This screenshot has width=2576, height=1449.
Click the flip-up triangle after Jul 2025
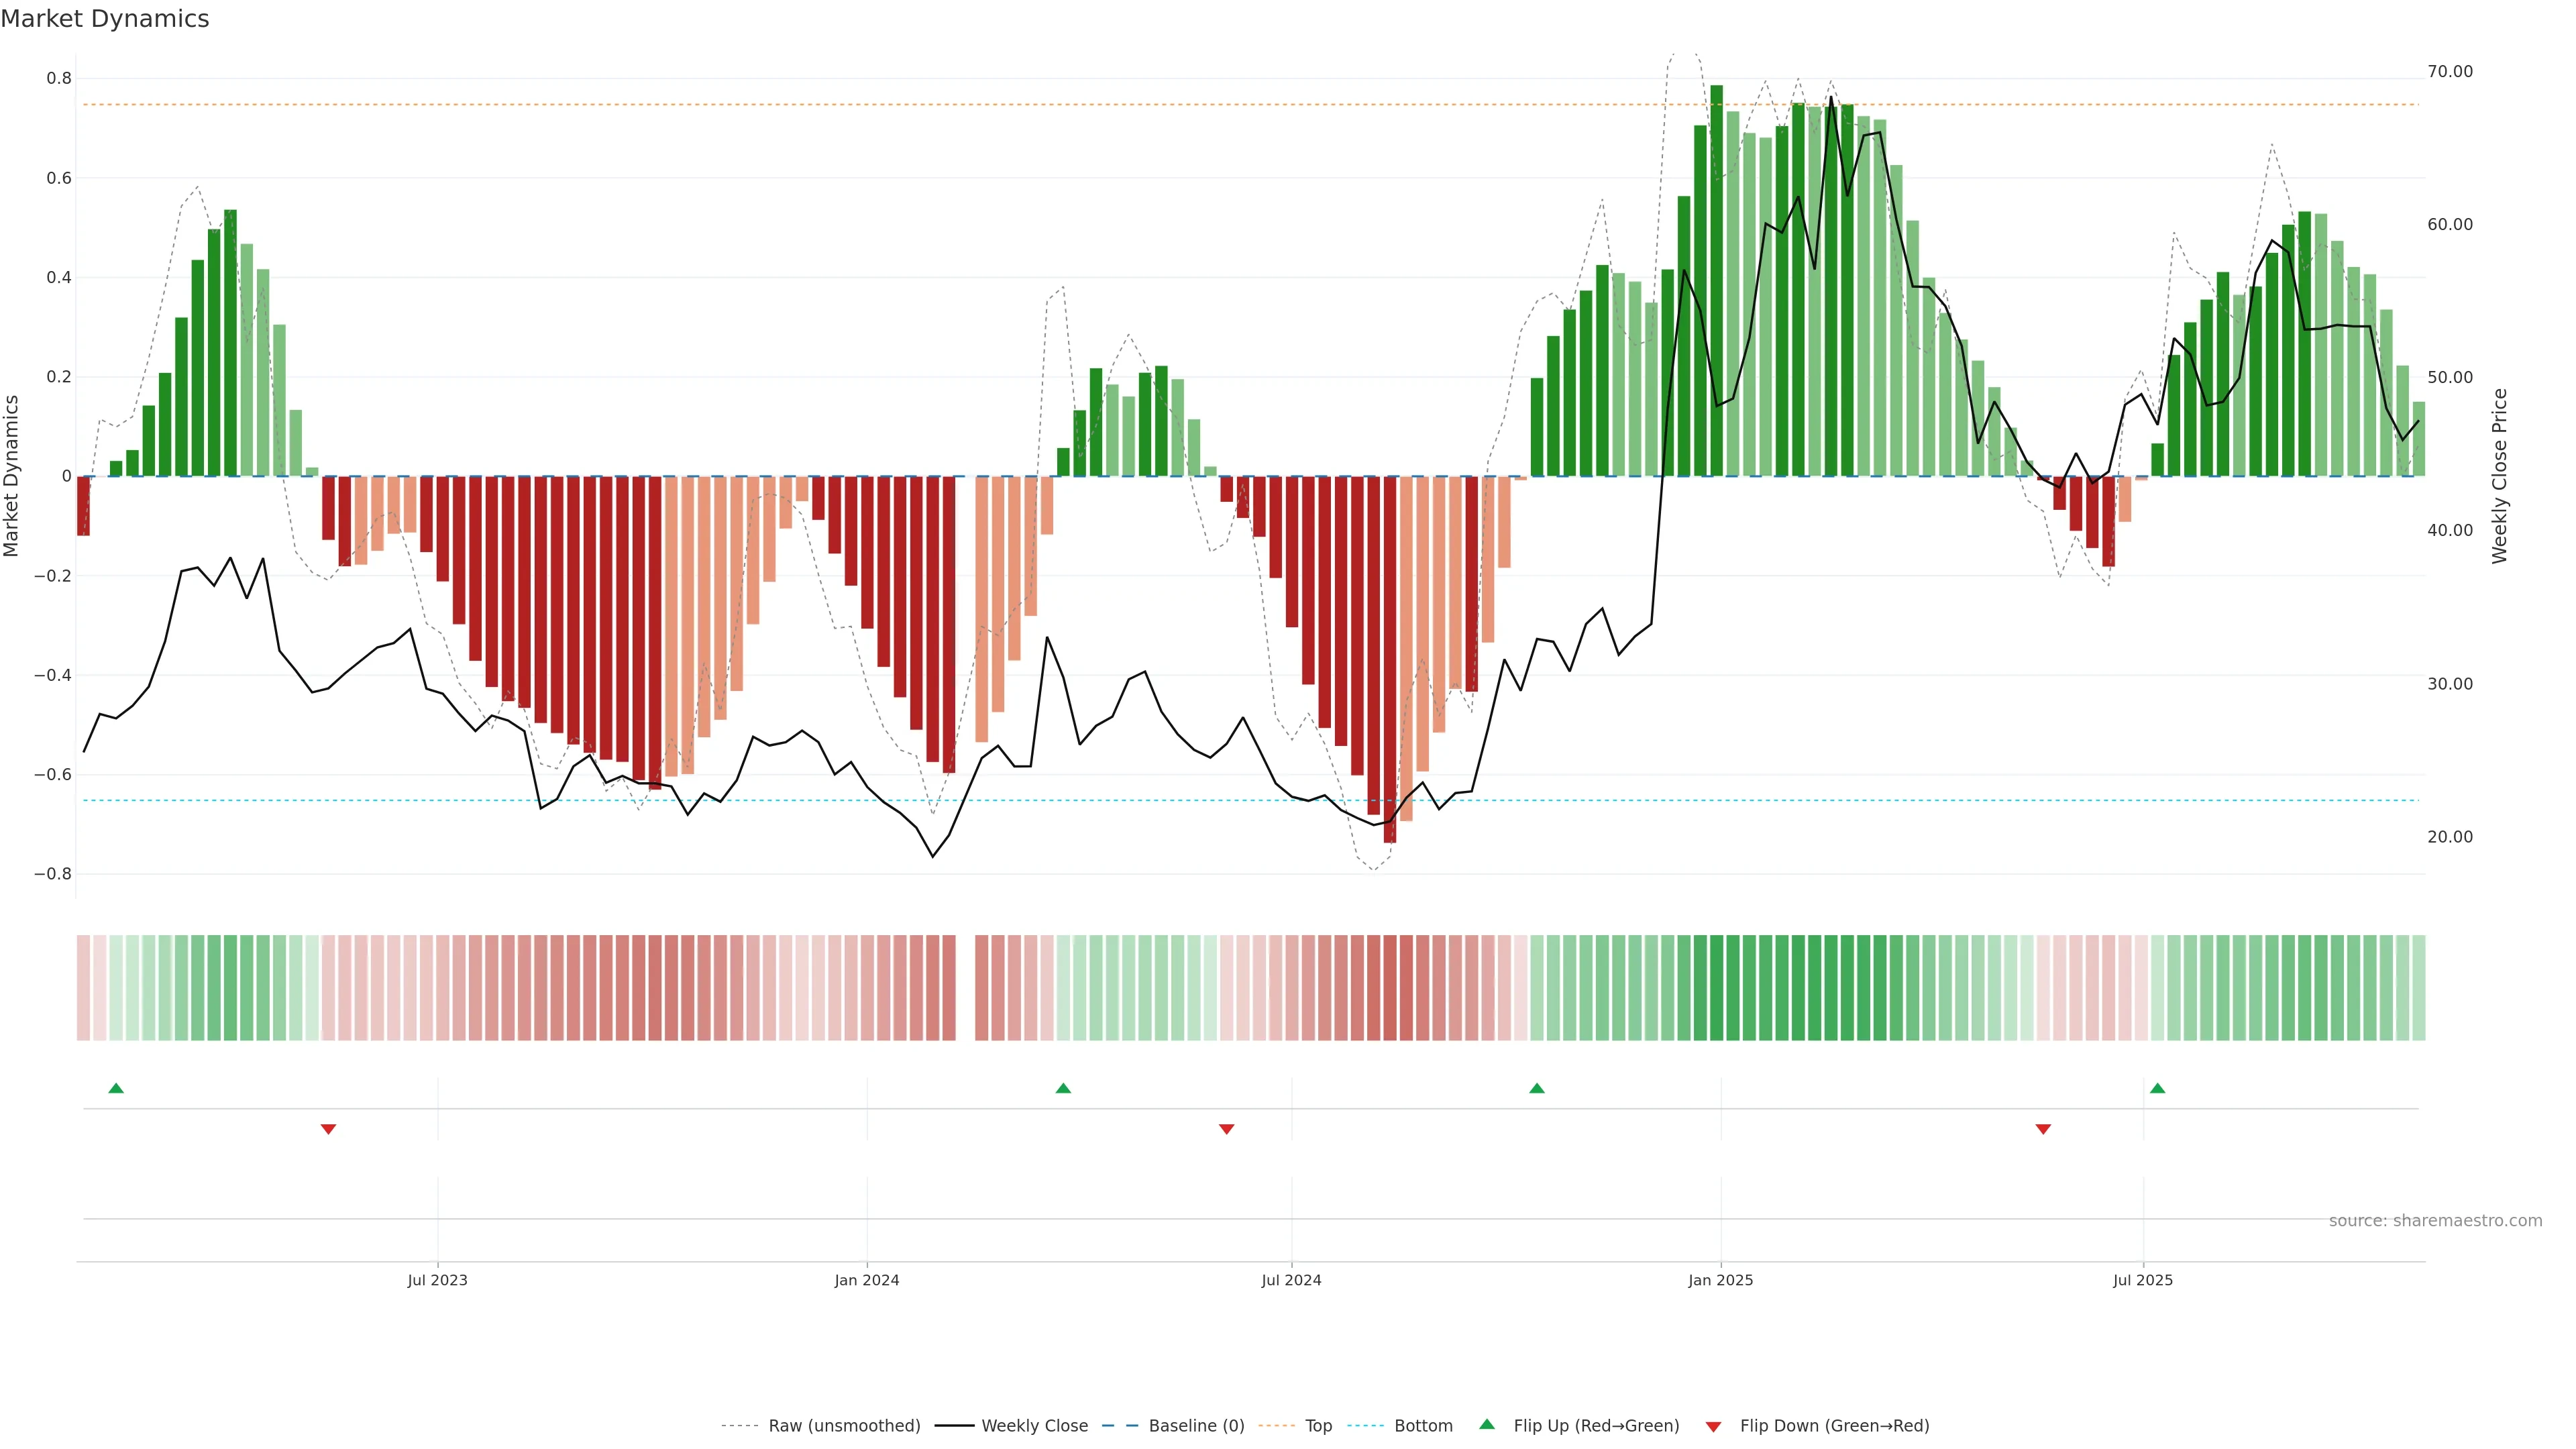click(2157, 1088)
